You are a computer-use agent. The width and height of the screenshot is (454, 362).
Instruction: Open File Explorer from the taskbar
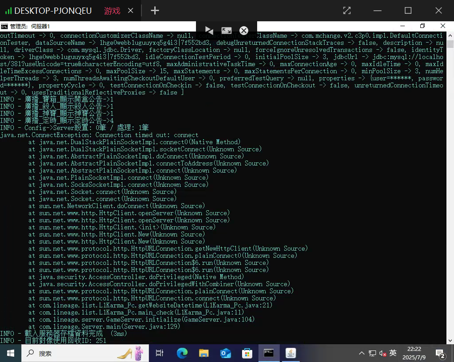pos(204,353)
